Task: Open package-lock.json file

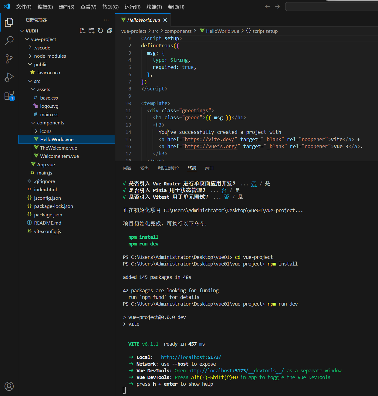Action: click(66, 206)
